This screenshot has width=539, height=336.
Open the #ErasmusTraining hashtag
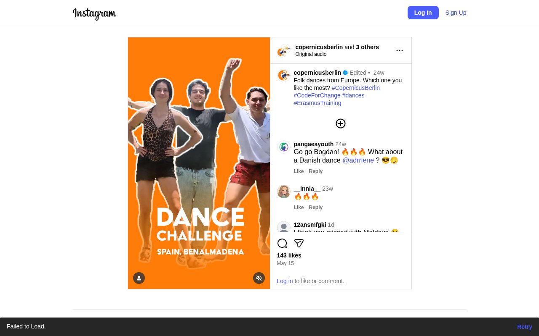(x=318, y=103)
